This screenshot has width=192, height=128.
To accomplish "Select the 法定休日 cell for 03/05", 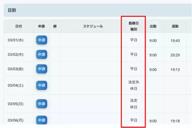I will (133, 104).
